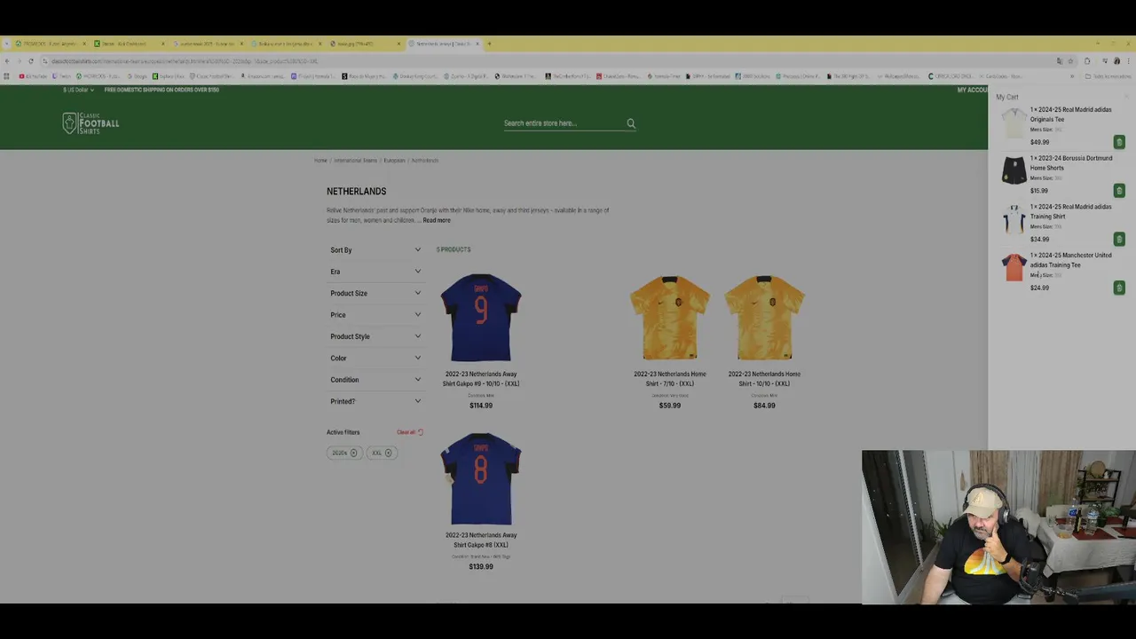1136x639 pixels.
Task: Click Clear all active filters
Action: pyautogui.click(x=409, y=432)
